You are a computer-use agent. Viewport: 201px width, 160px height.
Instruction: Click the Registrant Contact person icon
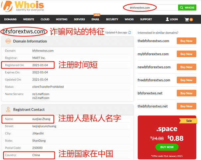8,110
